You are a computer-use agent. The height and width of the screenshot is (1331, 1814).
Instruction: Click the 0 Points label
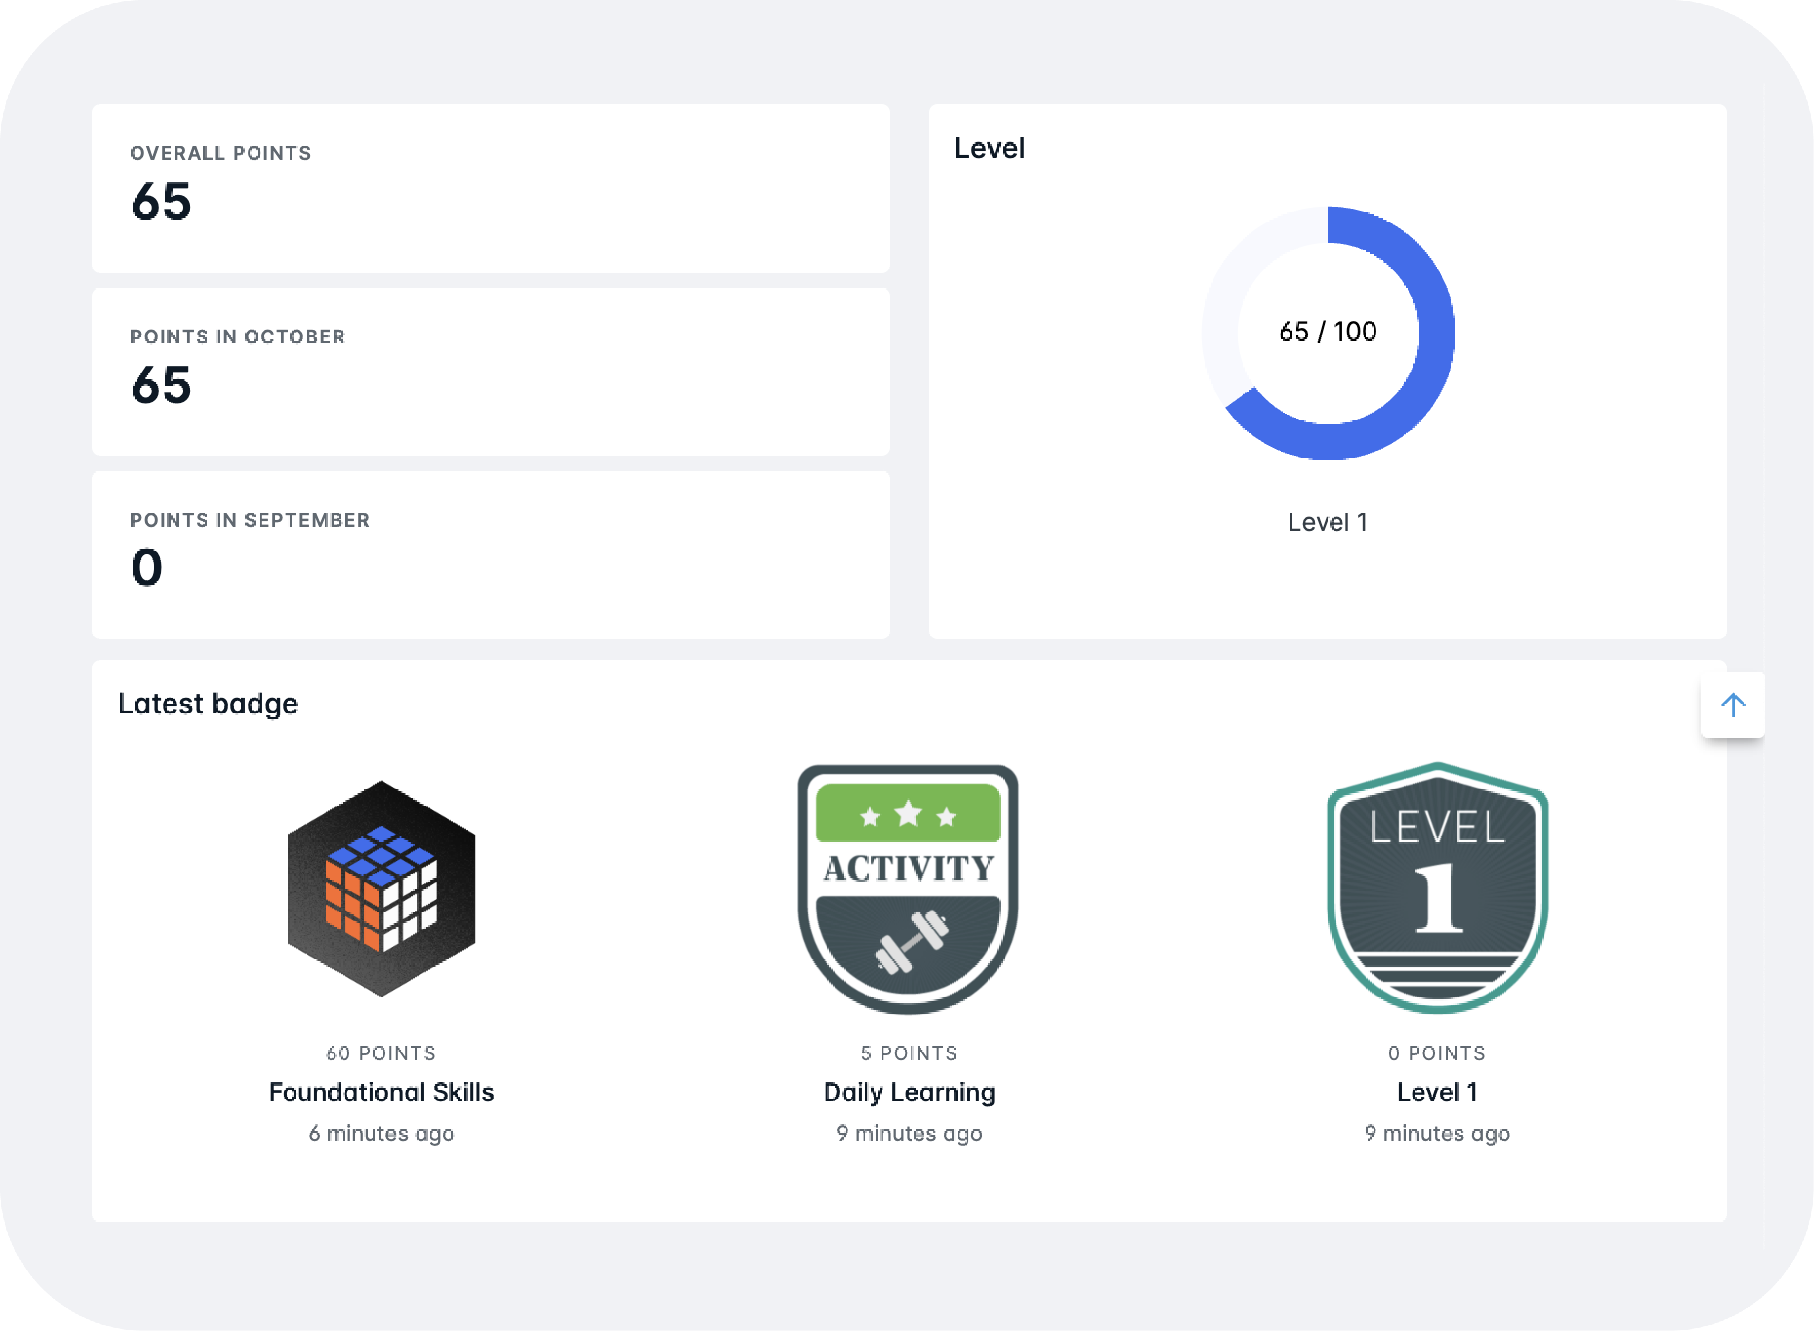1436,1053
